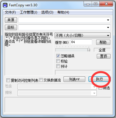The width and height of the screenshot is (116, 118).
Task: Click the 列表+V button
Action: tap(74, 79)
